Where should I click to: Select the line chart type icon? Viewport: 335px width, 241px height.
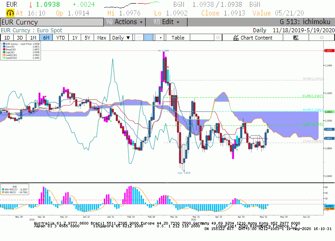coord(139,38)
